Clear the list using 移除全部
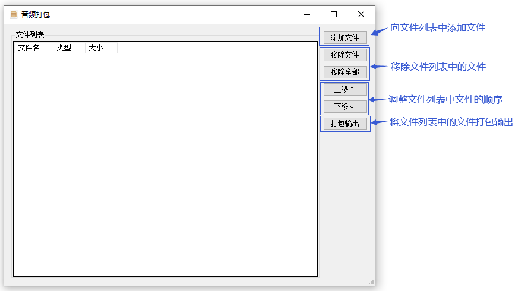The height and width of the screenshot is (291, 531). coord(345,72)
